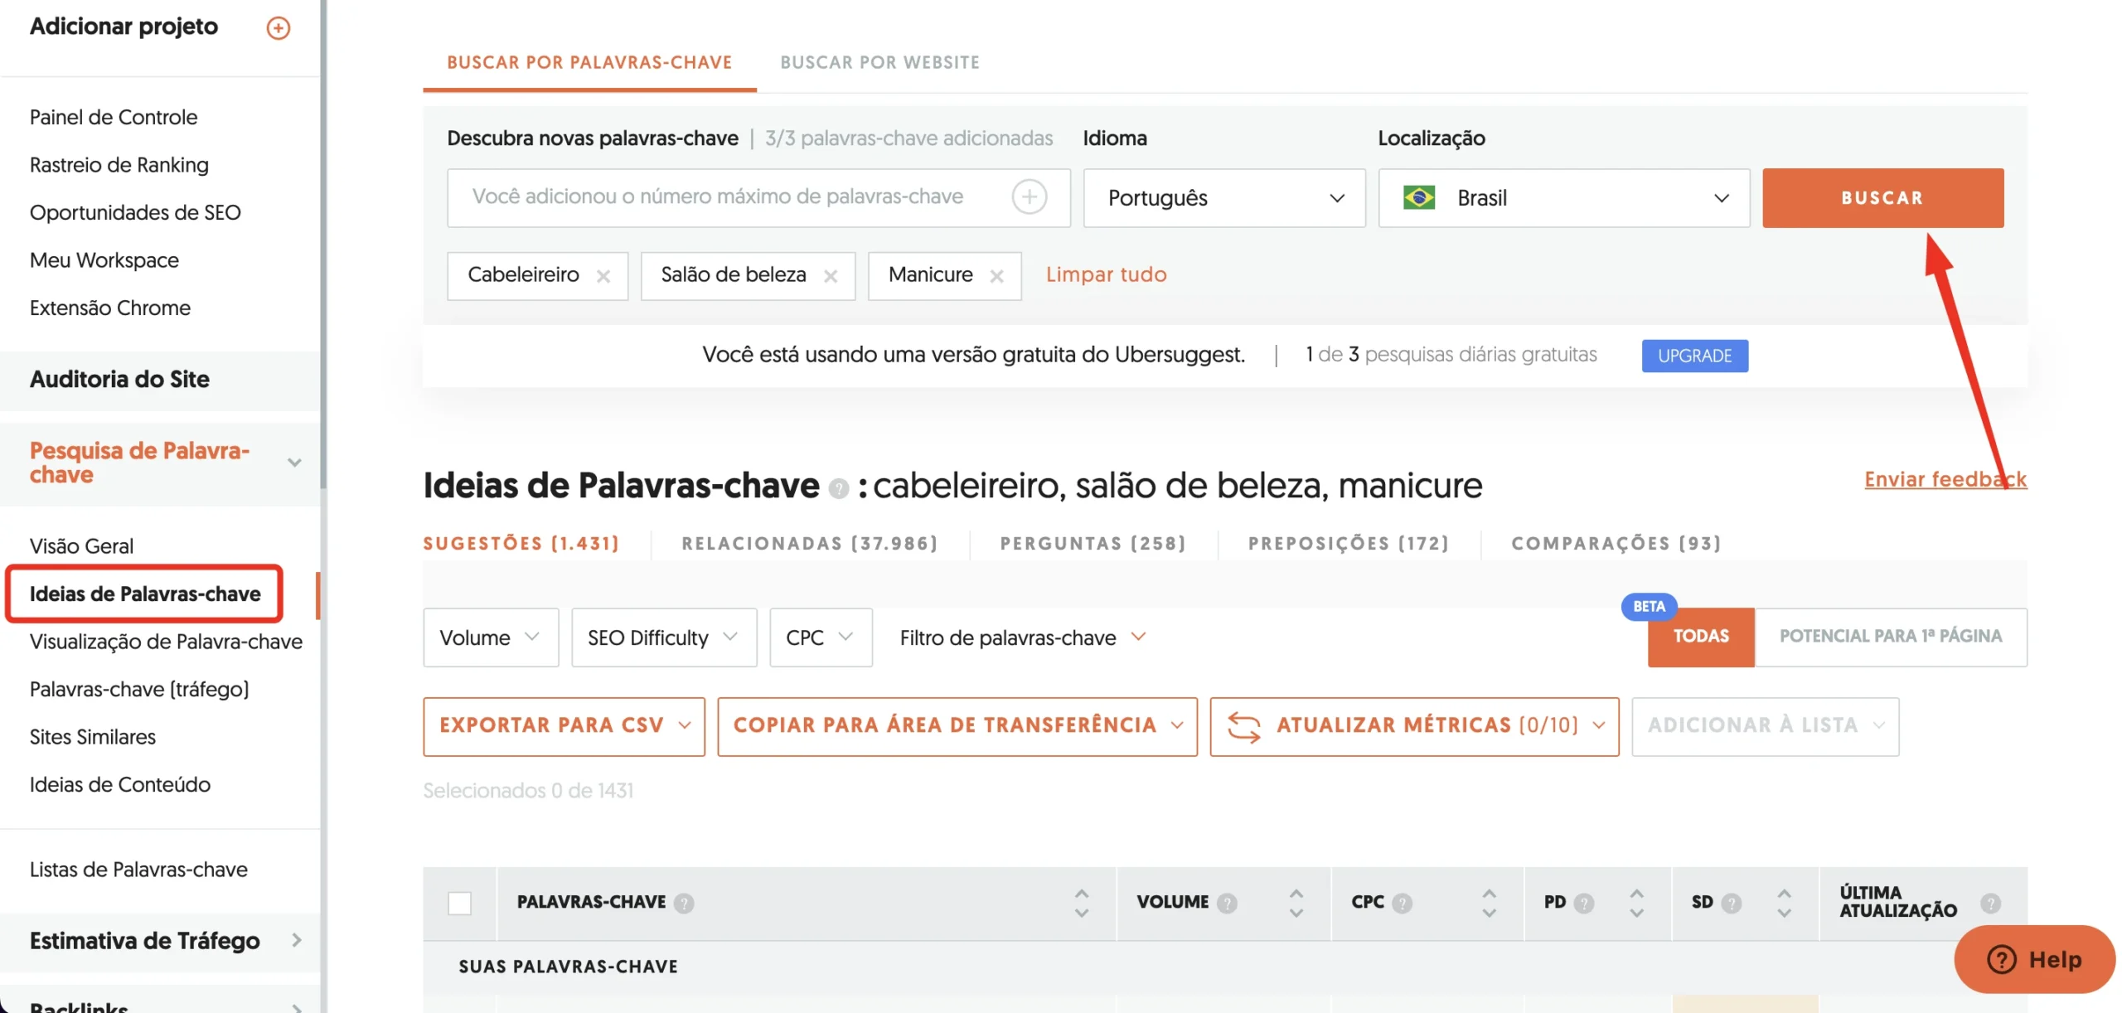Screen dimensions: 2122x1013
Task: Open Ideias de Conteúdo in sidebar
Action: [119, 784]
